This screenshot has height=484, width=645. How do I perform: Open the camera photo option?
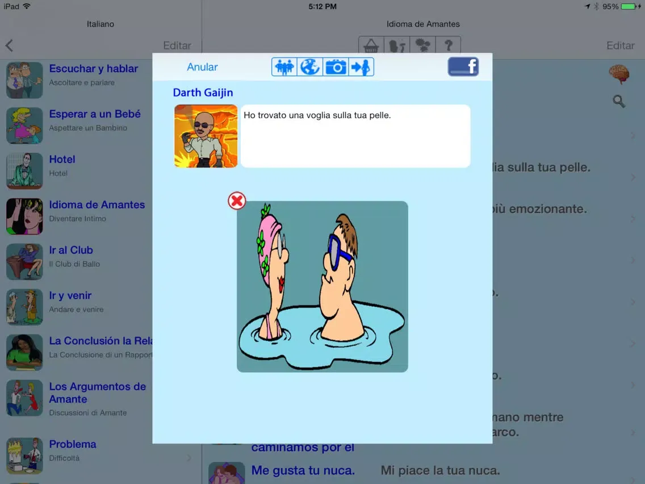click(x=336, y=67)
